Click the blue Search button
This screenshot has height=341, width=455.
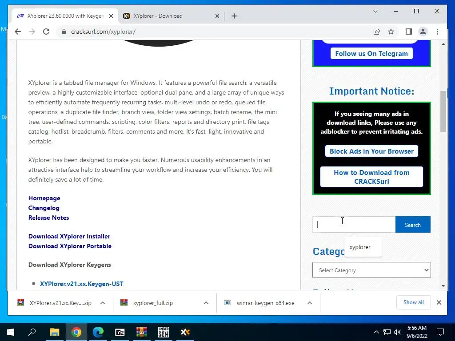tap(413, 224)
